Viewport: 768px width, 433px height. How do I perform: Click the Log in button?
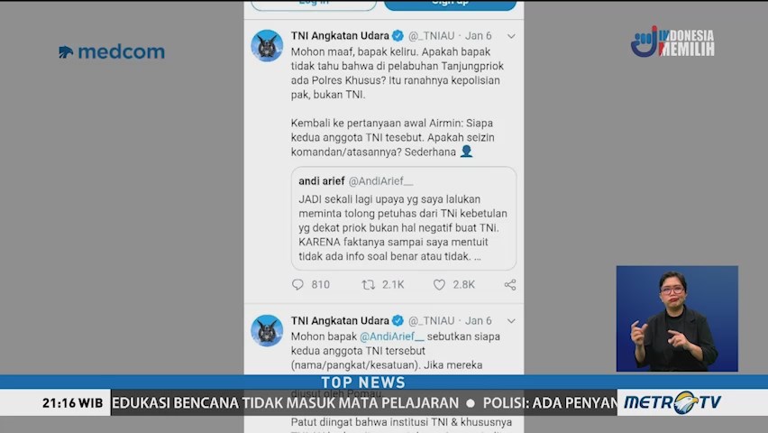pyautogui.click(x=314, y=4)
